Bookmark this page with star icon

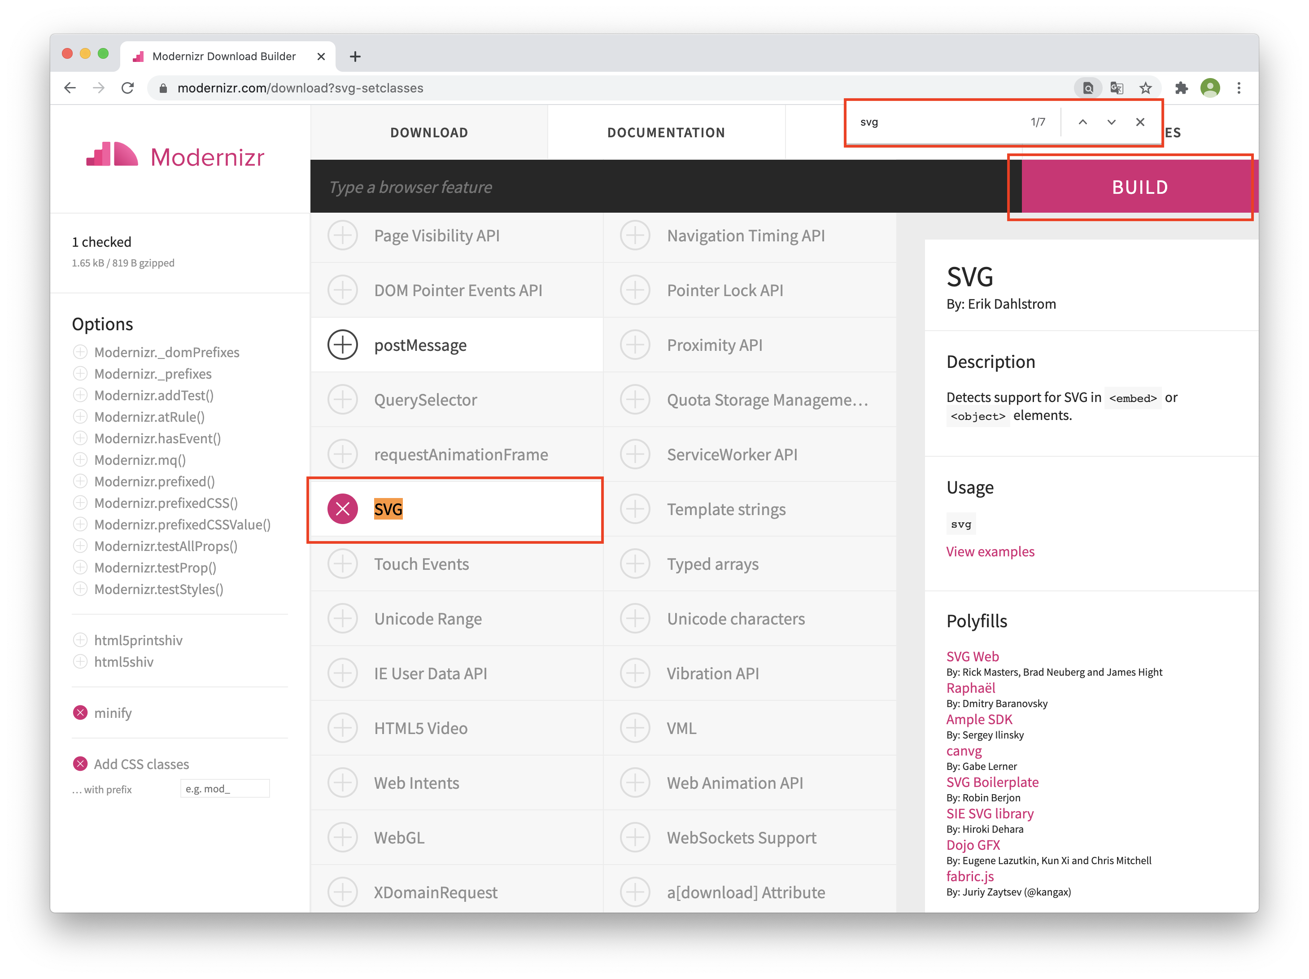(1146, 88)
